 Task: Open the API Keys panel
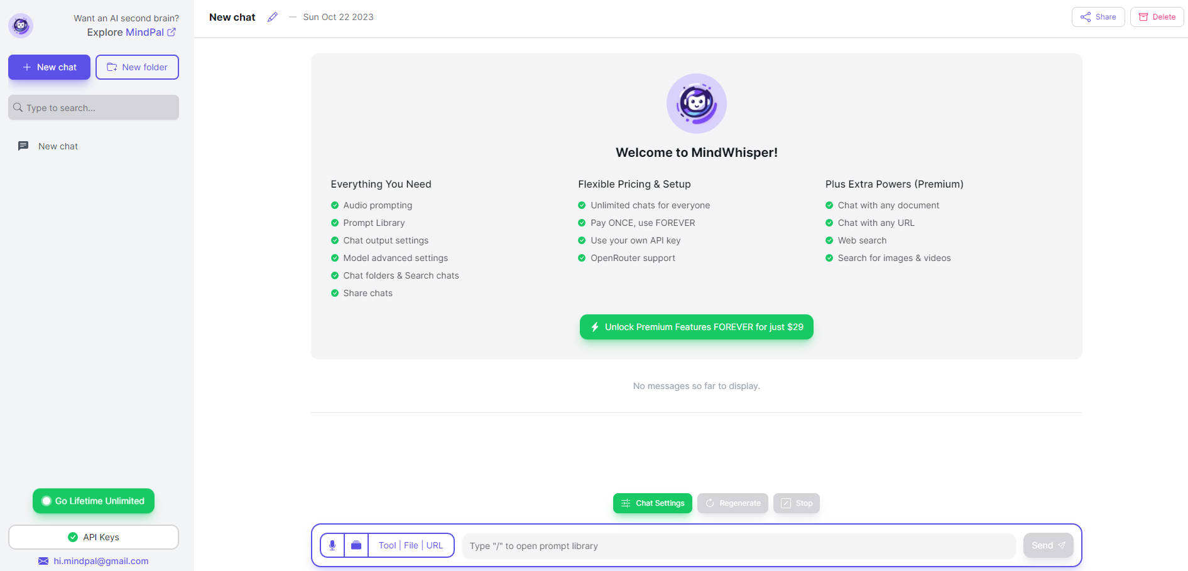(94, 537)
